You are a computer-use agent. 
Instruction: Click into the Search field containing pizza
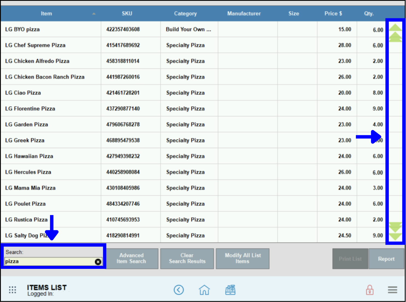[49, 261]
